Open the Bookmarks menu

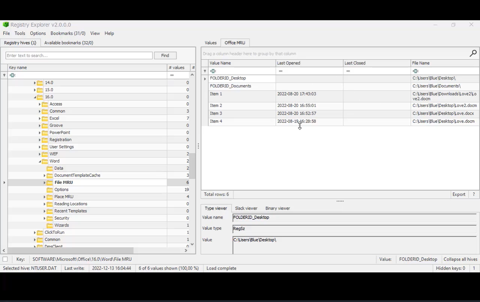click(x=68, y=33)
